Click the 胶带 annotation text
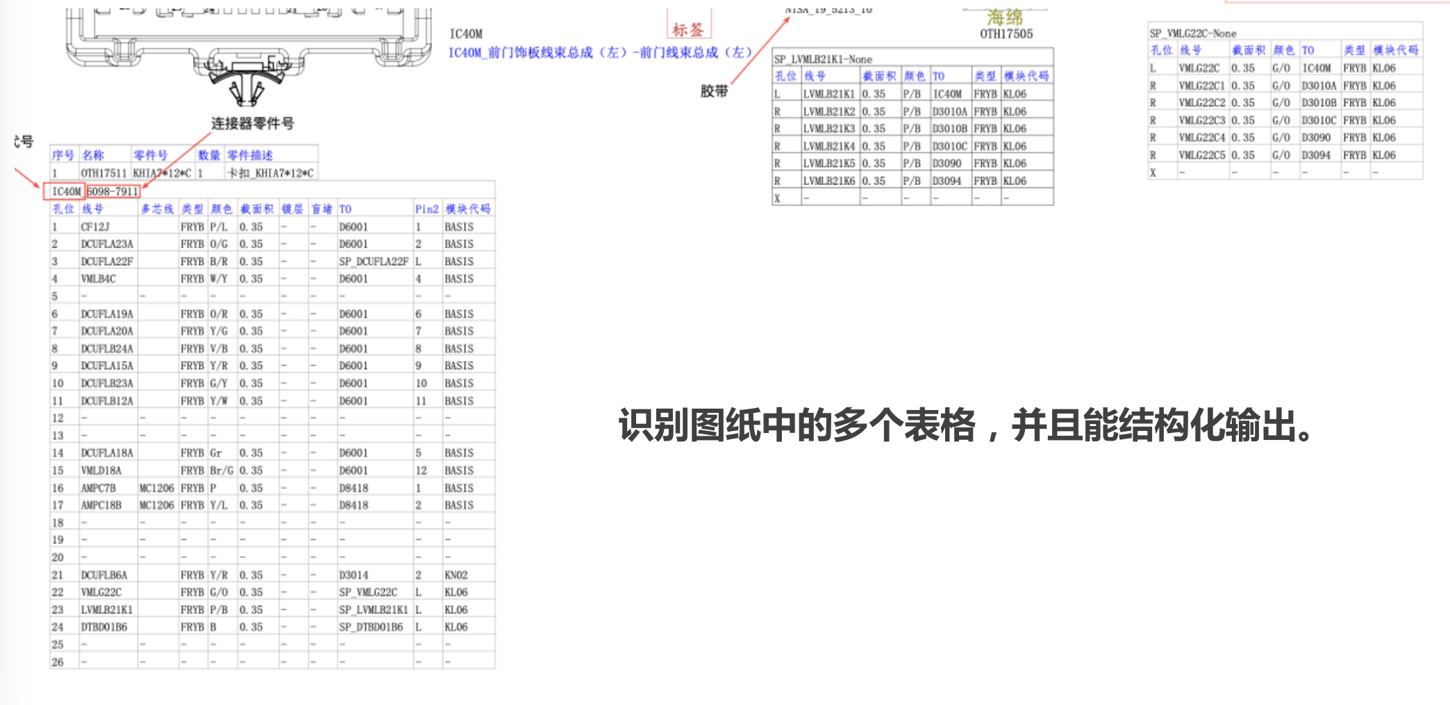 [x=714, y=91]
